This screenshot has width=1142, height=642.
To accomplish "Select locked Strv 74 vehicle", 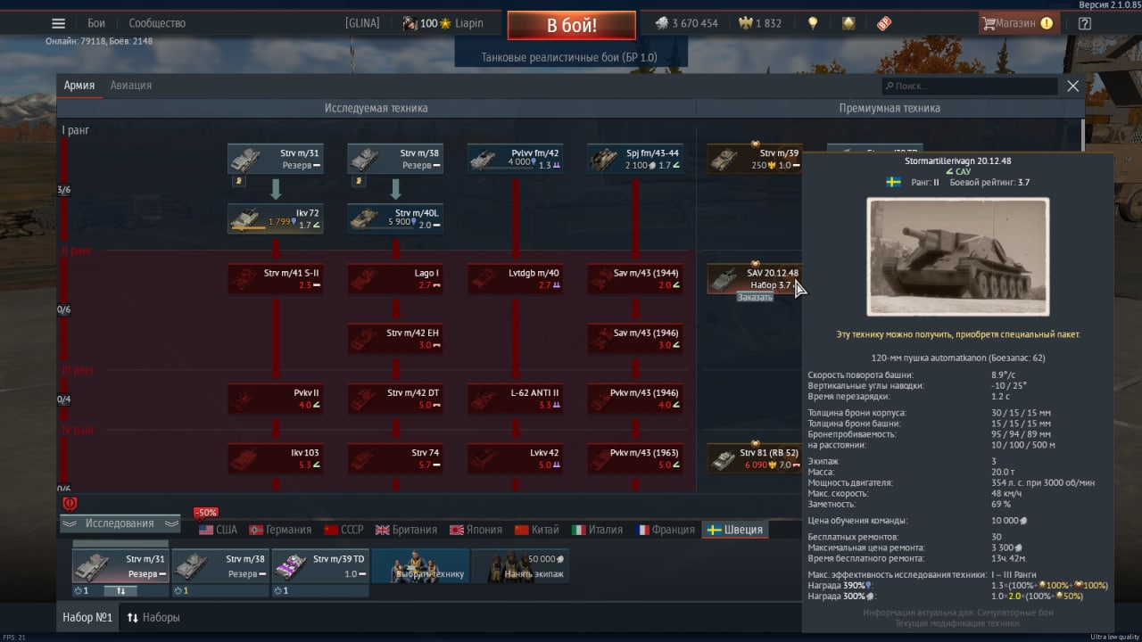I will coord(395,458).
